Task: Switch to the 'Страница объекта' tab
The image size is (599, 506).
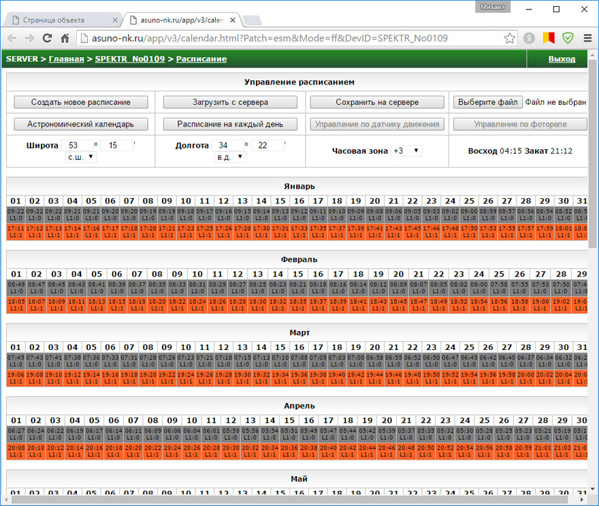Action: 62,20
